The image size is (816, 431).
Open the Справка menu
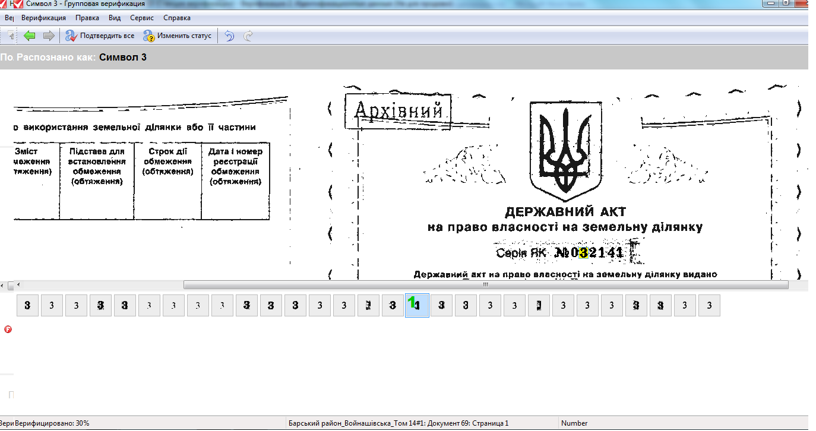click(x=177, y=18)
